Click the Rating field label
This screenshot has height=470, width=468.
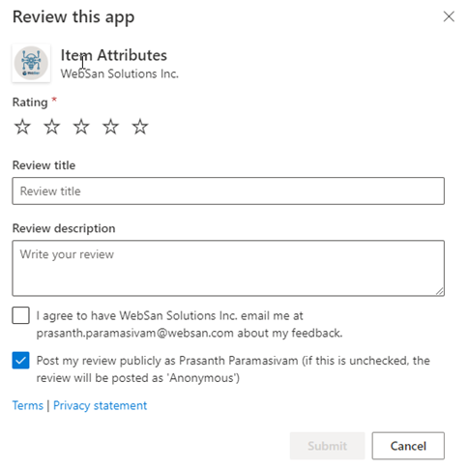[x=30, y=103]
